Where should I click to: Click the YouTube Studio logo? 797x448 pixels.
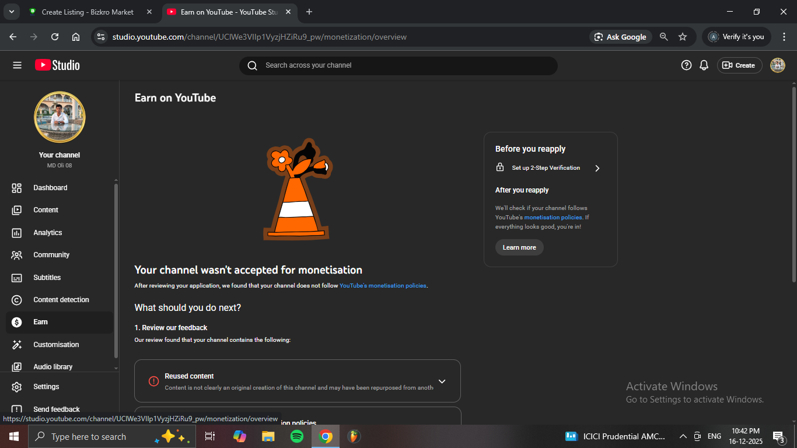click(57, 65)
